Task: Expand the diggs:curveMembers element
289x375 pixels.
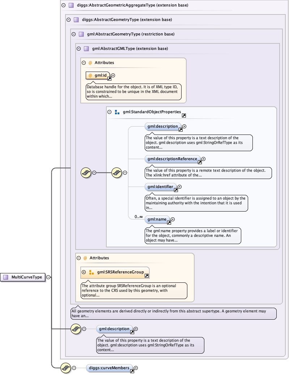Action: (136, 368)
